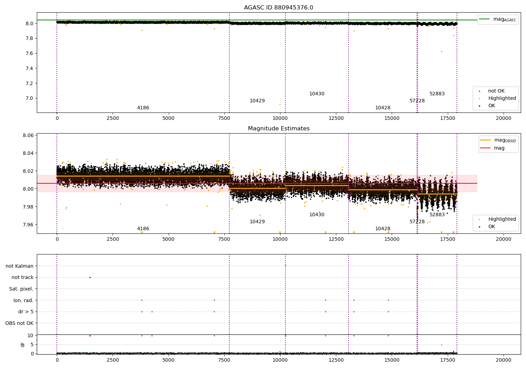Click y-axis tick '7.4' in top plot
The width and height of the screenshot is (526, 368).
click(30, 68)
